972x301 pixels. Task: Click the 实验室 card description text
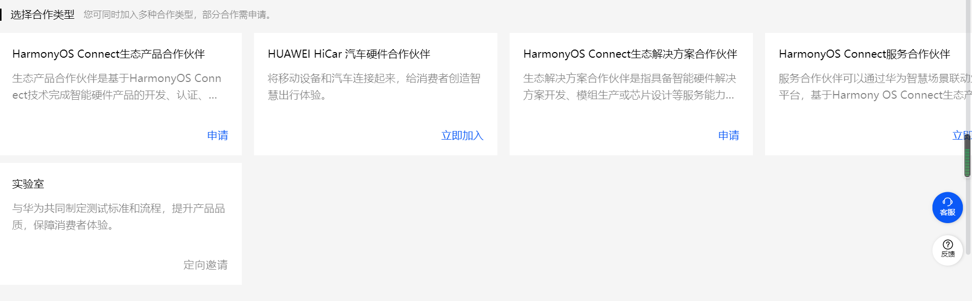click(119, 217)
